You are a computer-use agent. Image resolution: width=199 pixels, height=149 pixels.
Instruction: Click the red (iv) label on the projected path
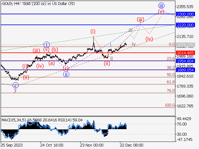point(149,39)
